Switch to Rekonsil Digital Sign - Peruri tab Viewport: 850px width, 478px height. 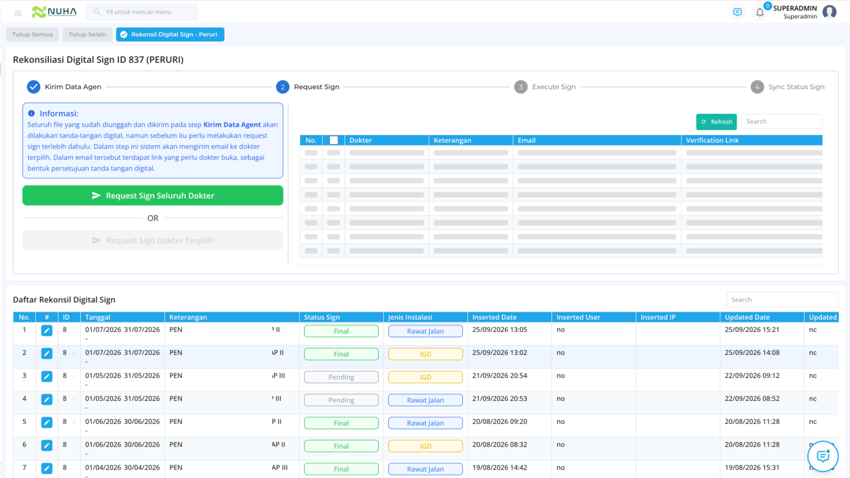[170, 35]
